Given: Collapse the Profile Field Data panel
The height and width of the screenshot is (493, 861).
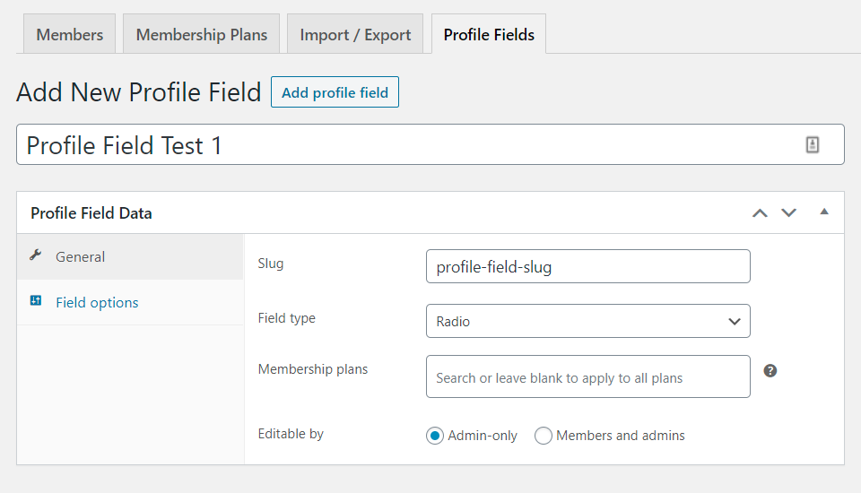Looking at the screenshot, I should coord(824,212).
